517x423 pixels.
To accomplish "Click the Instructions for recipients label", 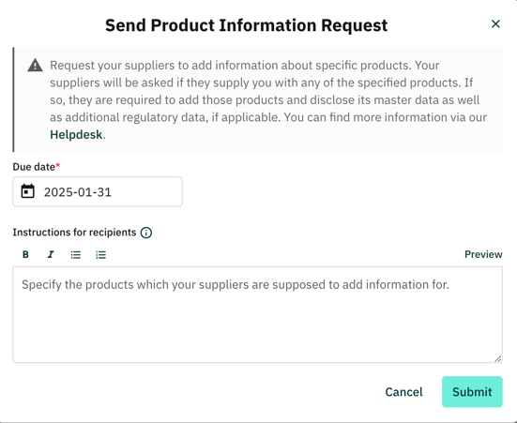I will [x=74, y=232].
